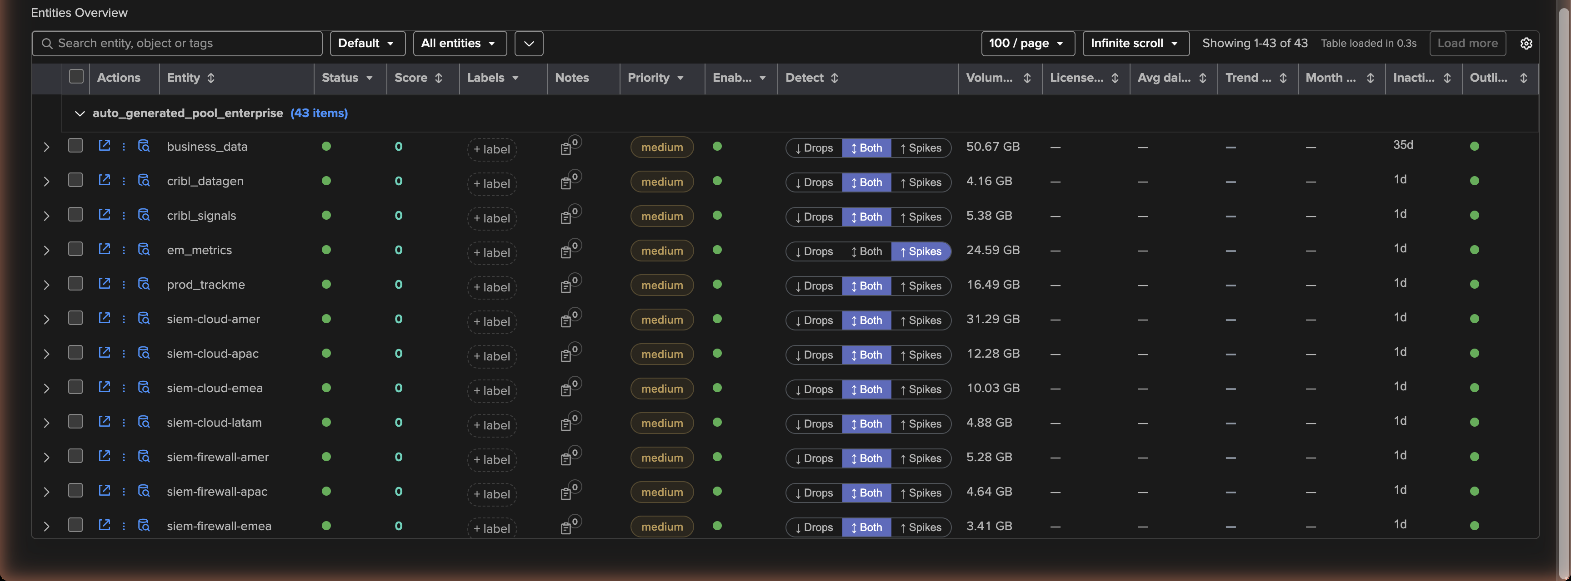
Task: Open three-dot actions menu for siem-cloud-amer
Action: tap(124, 319)
